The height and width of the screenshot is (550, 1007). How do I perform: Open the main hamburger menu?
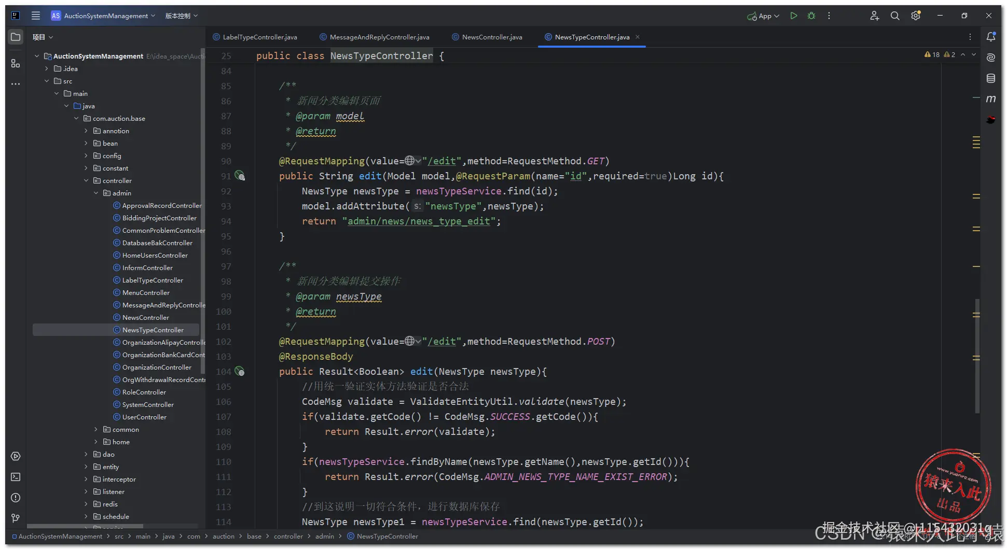pyautogui.click(x=36, y=16)
